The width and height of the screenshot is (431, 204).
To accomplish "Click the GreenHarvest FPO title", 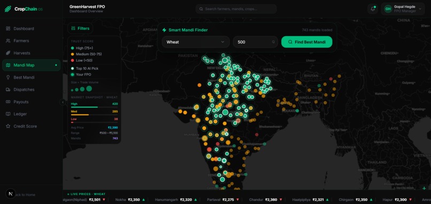I will point(87,6).
